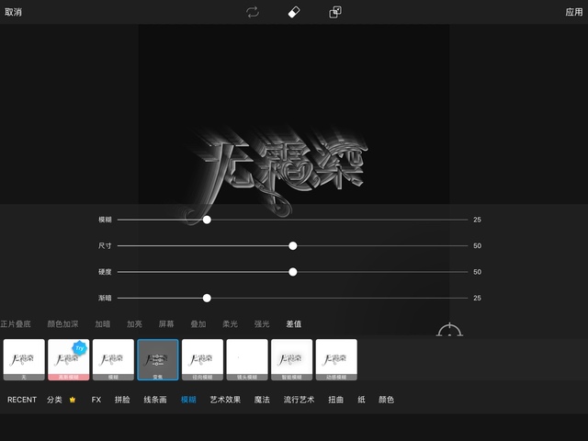This screenshot has width=588, height=441.
Task: Select the eraser tool in top bar
Action: [x=293, y=12]
